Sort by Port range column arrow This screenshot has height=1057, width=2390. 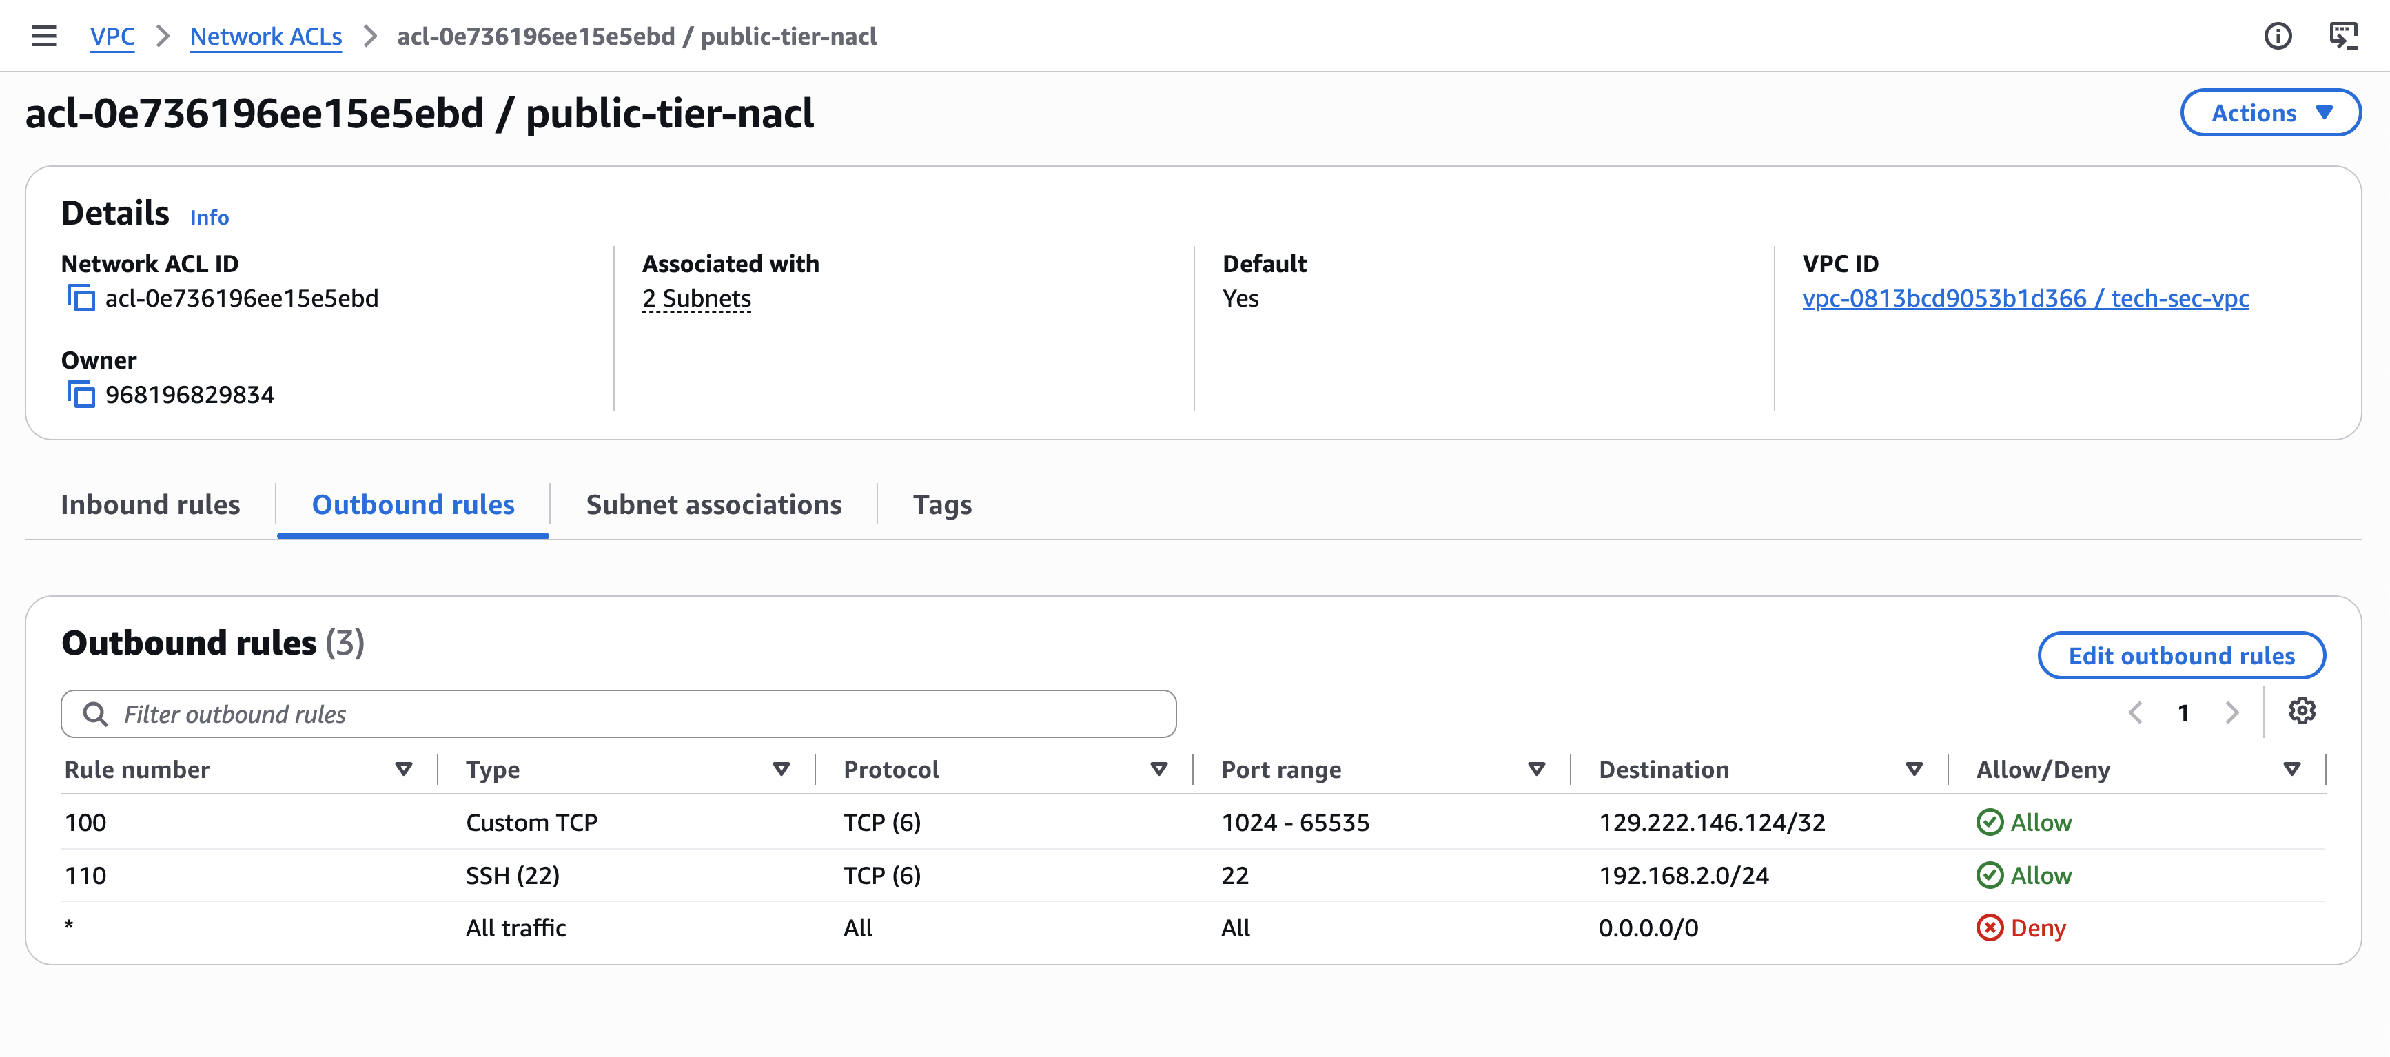(x=1536, y=769)
